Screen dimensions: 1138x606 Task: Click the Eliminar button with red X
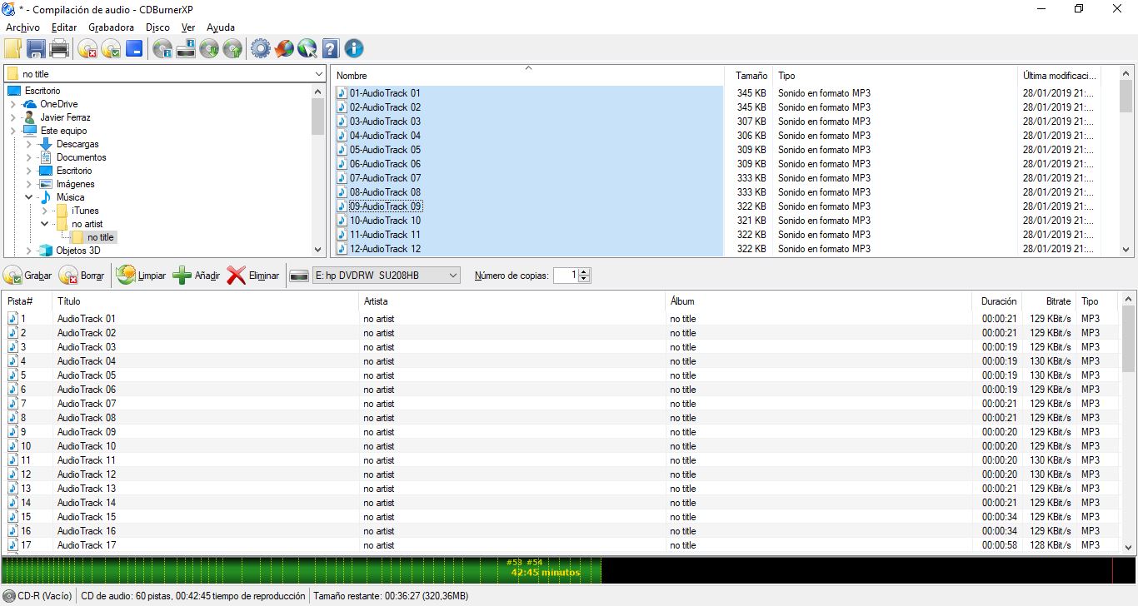253,276
